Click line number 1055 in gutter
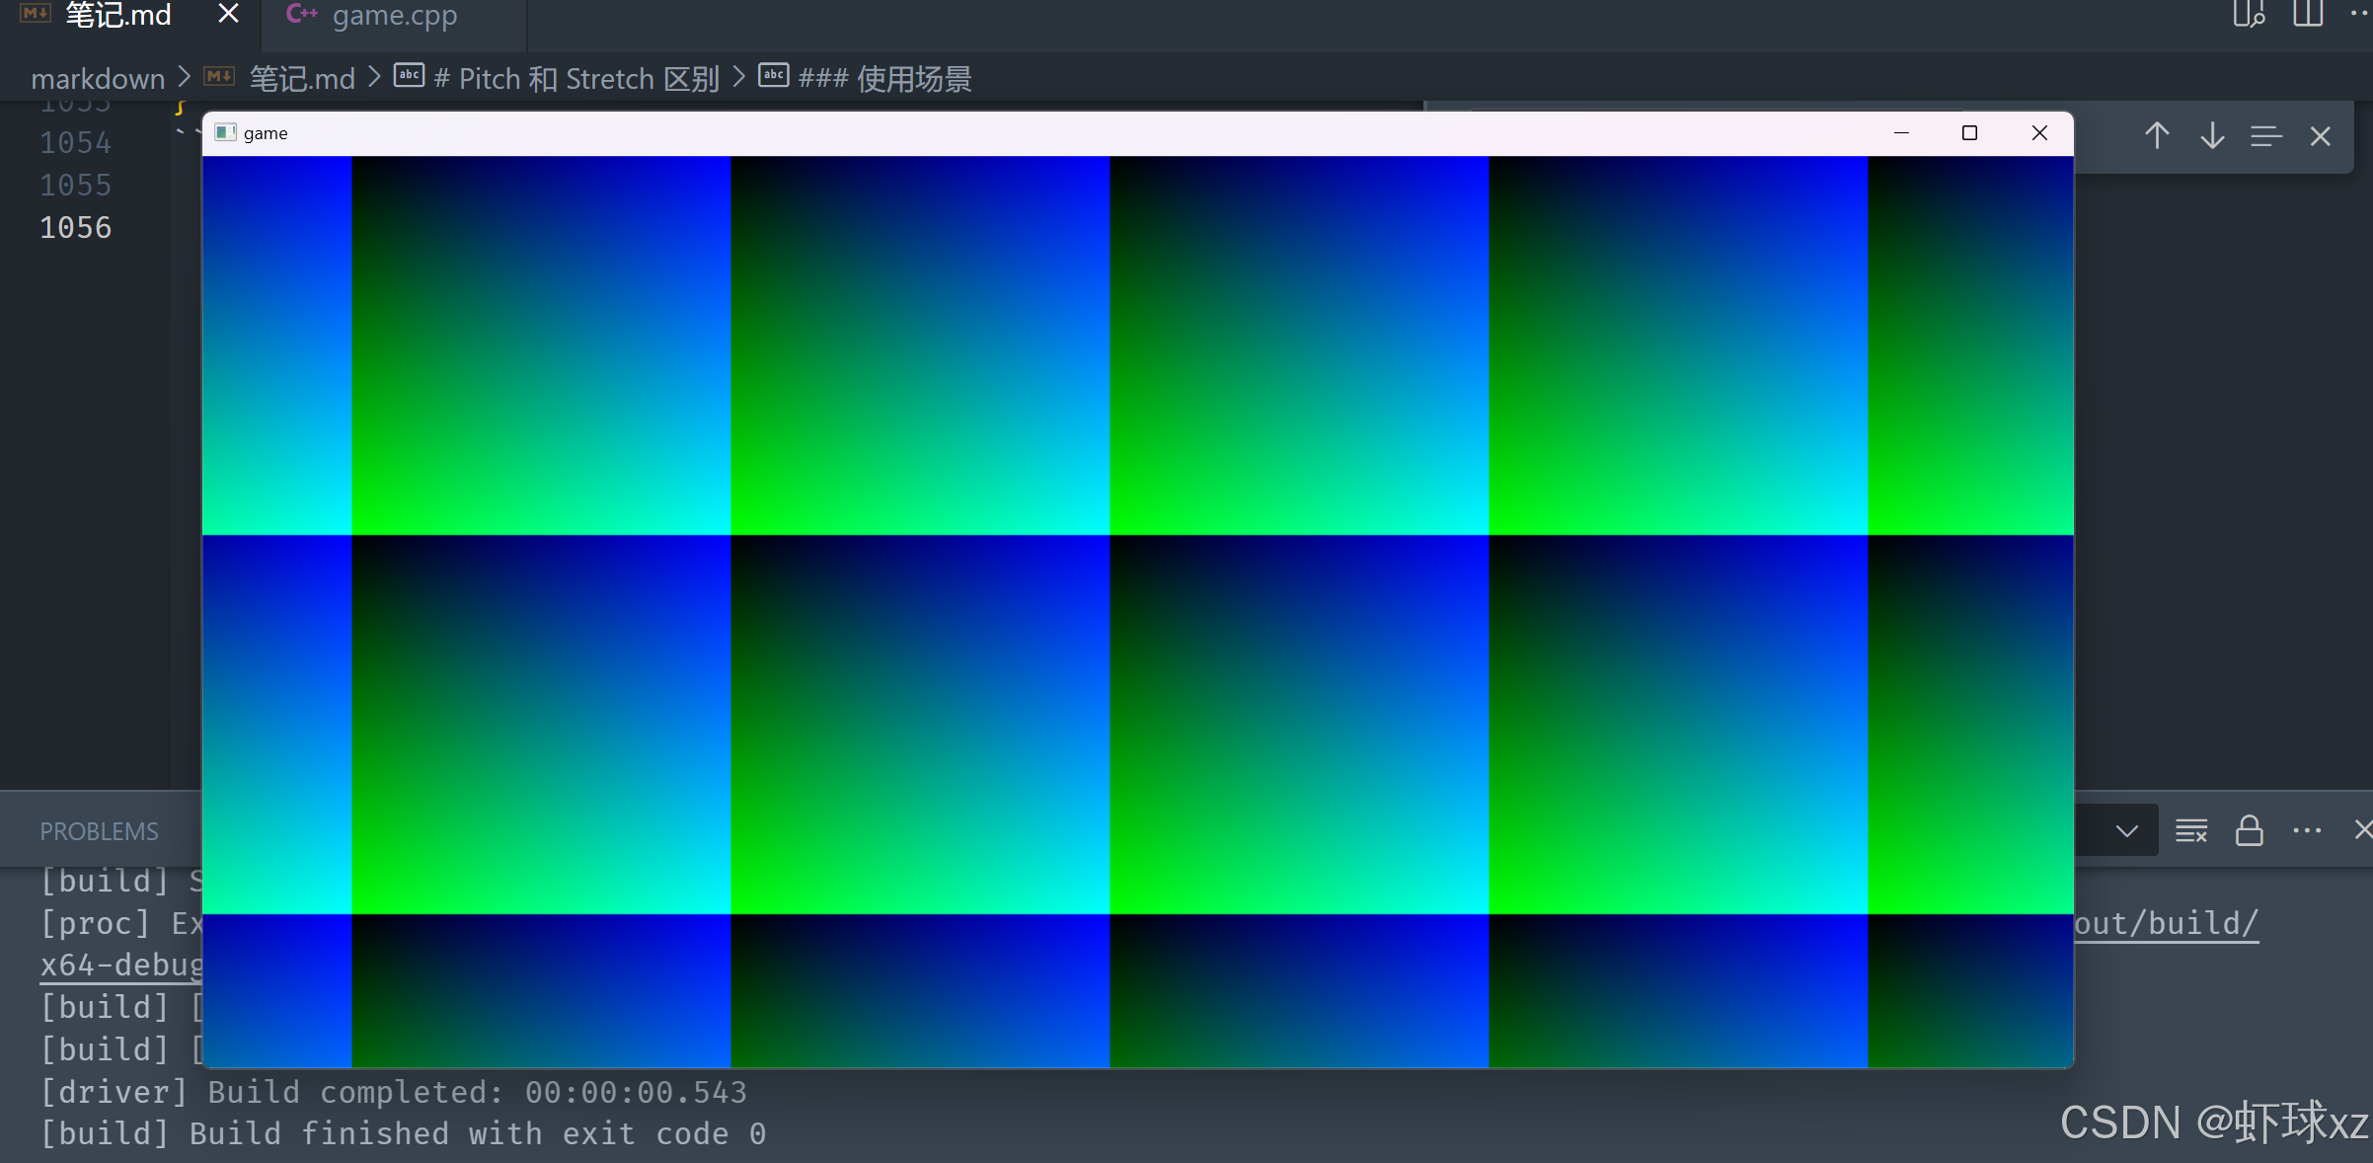Image resolution: width=2373 pixels, height=1163 pixels. 75,186
